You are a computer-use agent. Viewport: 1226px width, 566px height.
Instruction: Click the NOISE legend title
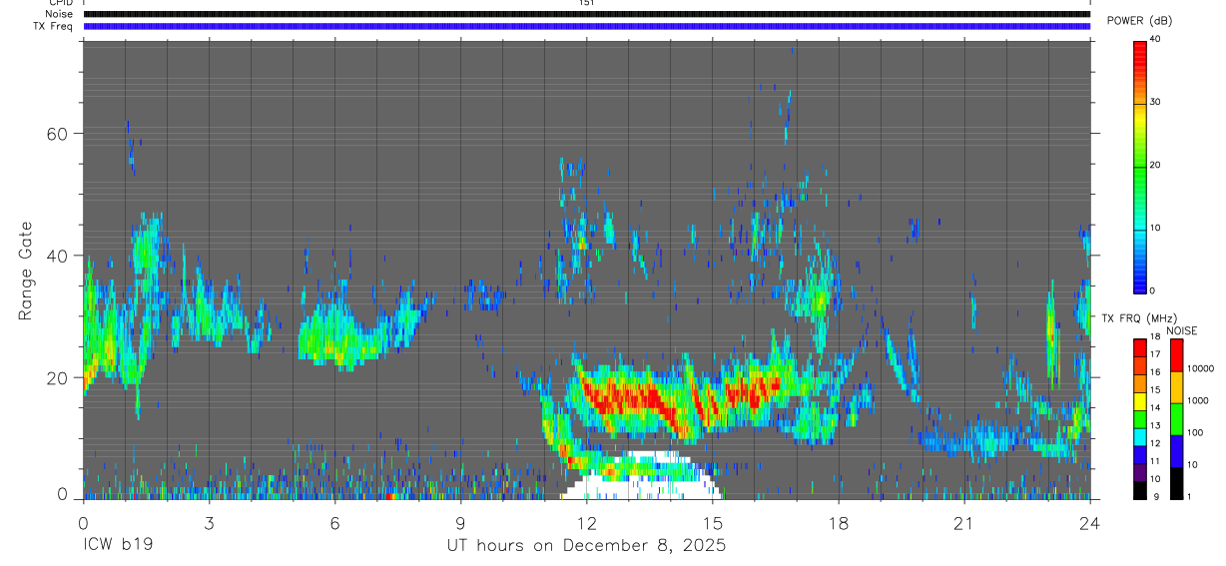(x=1183, y=330)
